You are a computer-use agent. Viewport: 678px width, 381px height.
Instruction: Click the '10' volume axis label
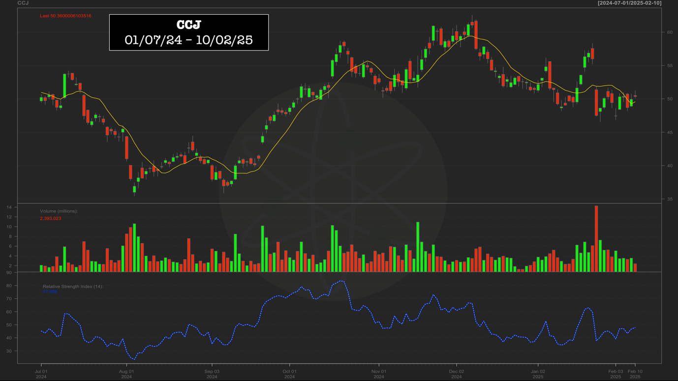(x=9, y=227)
